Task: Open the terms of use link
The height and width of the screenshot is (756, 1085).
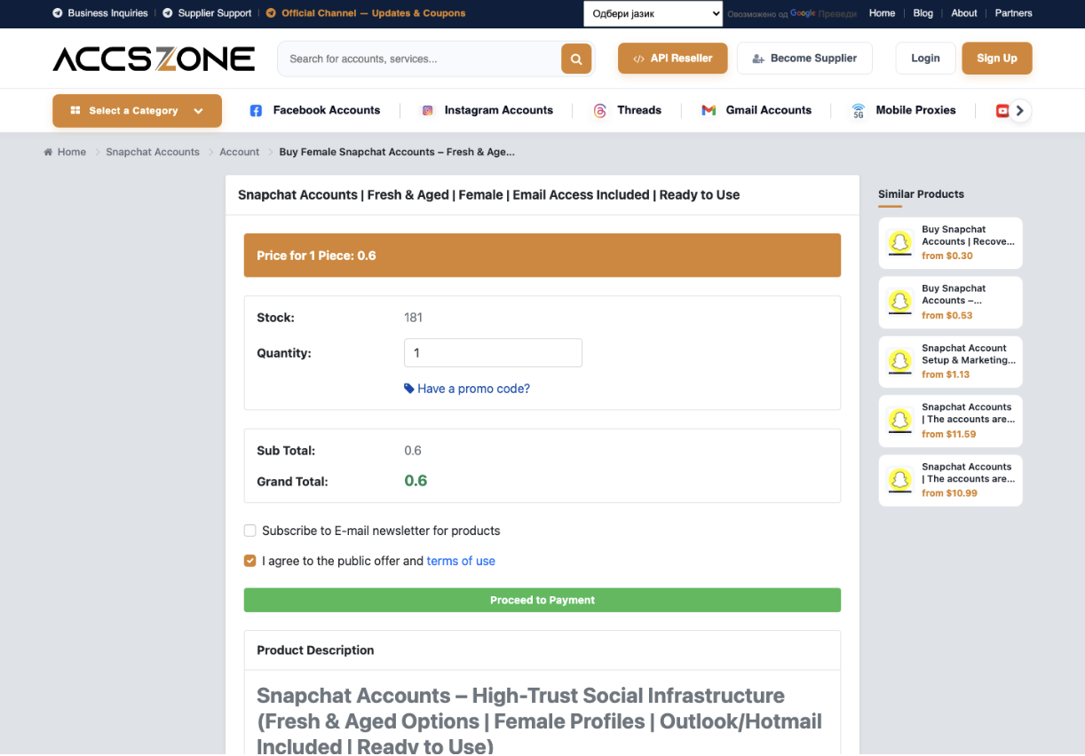Action: pyautogui.click(x=461, y=561)
